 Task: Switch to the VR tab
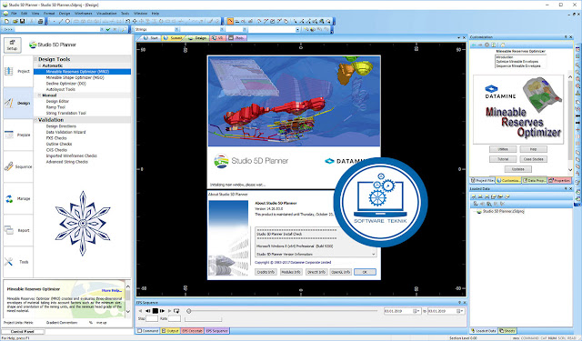click(x=217, y=38)
